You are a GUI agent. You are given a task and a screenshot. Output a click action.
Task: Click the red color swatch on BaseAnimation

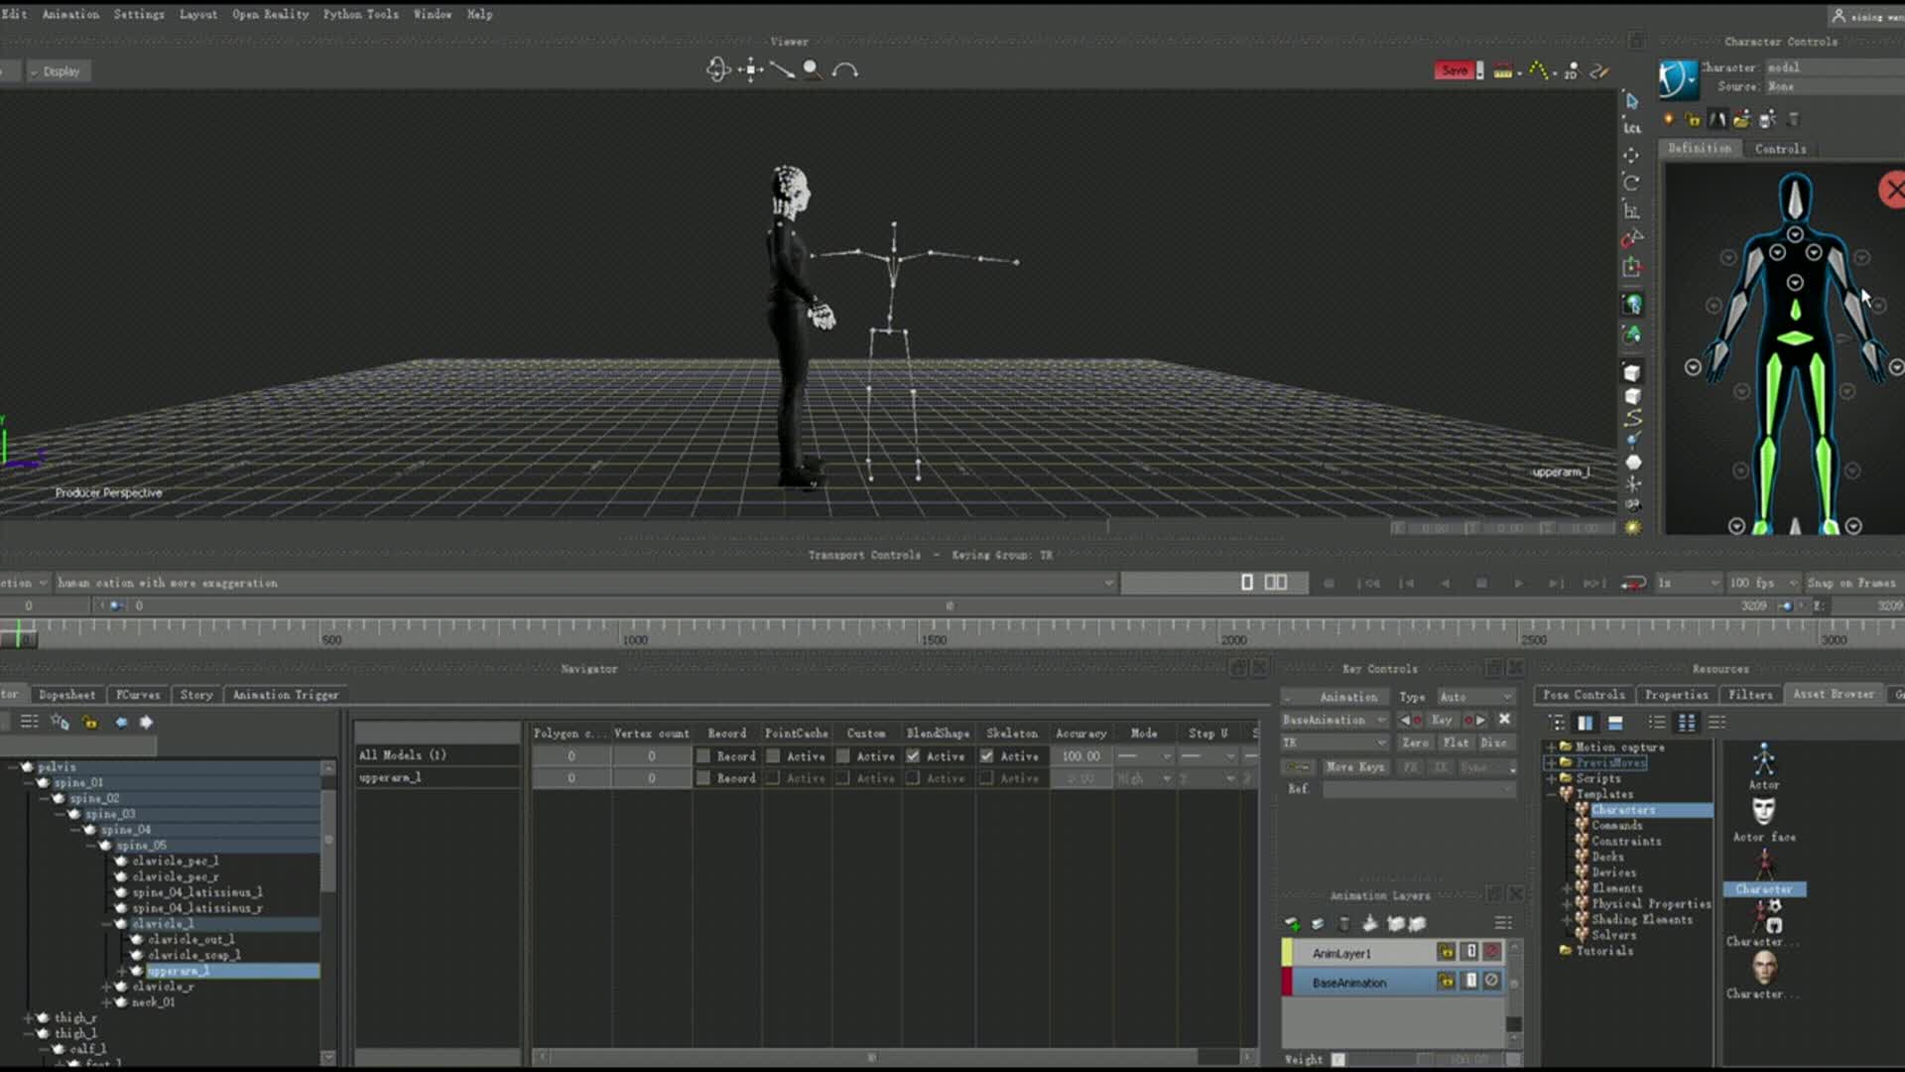1288,982
